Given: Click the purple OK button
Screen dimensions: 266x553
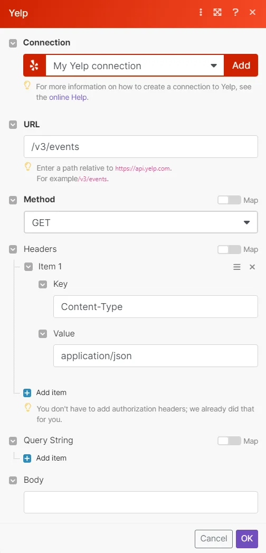Looking at the screenshot, I should point(247,539).
